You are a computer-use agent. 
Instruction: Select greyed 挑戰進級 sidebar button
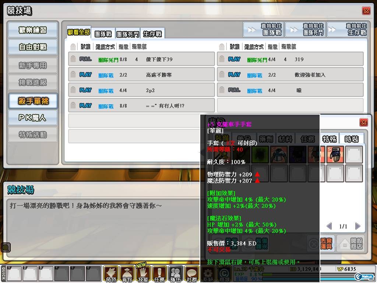pos(33,82)
